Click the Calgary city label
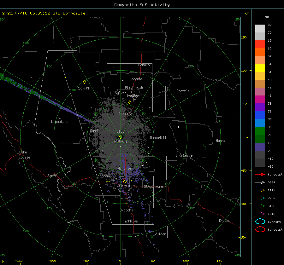The width and height of the screenshot is (284, 265). click(x=123, y=185)
